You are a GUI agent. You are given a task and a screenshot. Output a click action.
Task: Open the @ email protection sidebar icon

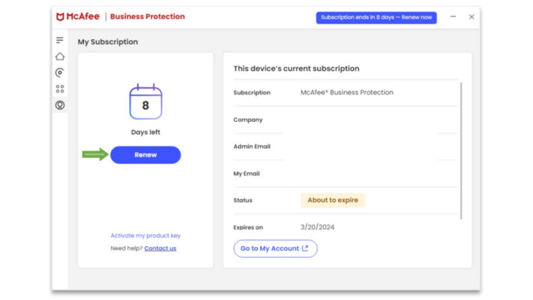[60, 72]
